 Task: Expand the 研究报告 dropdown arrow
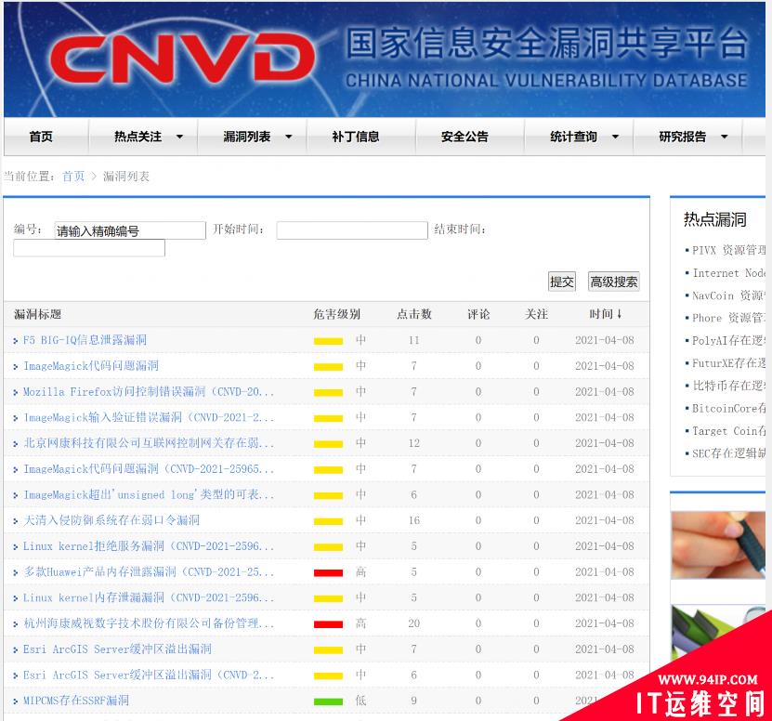(x=725, y=137)
